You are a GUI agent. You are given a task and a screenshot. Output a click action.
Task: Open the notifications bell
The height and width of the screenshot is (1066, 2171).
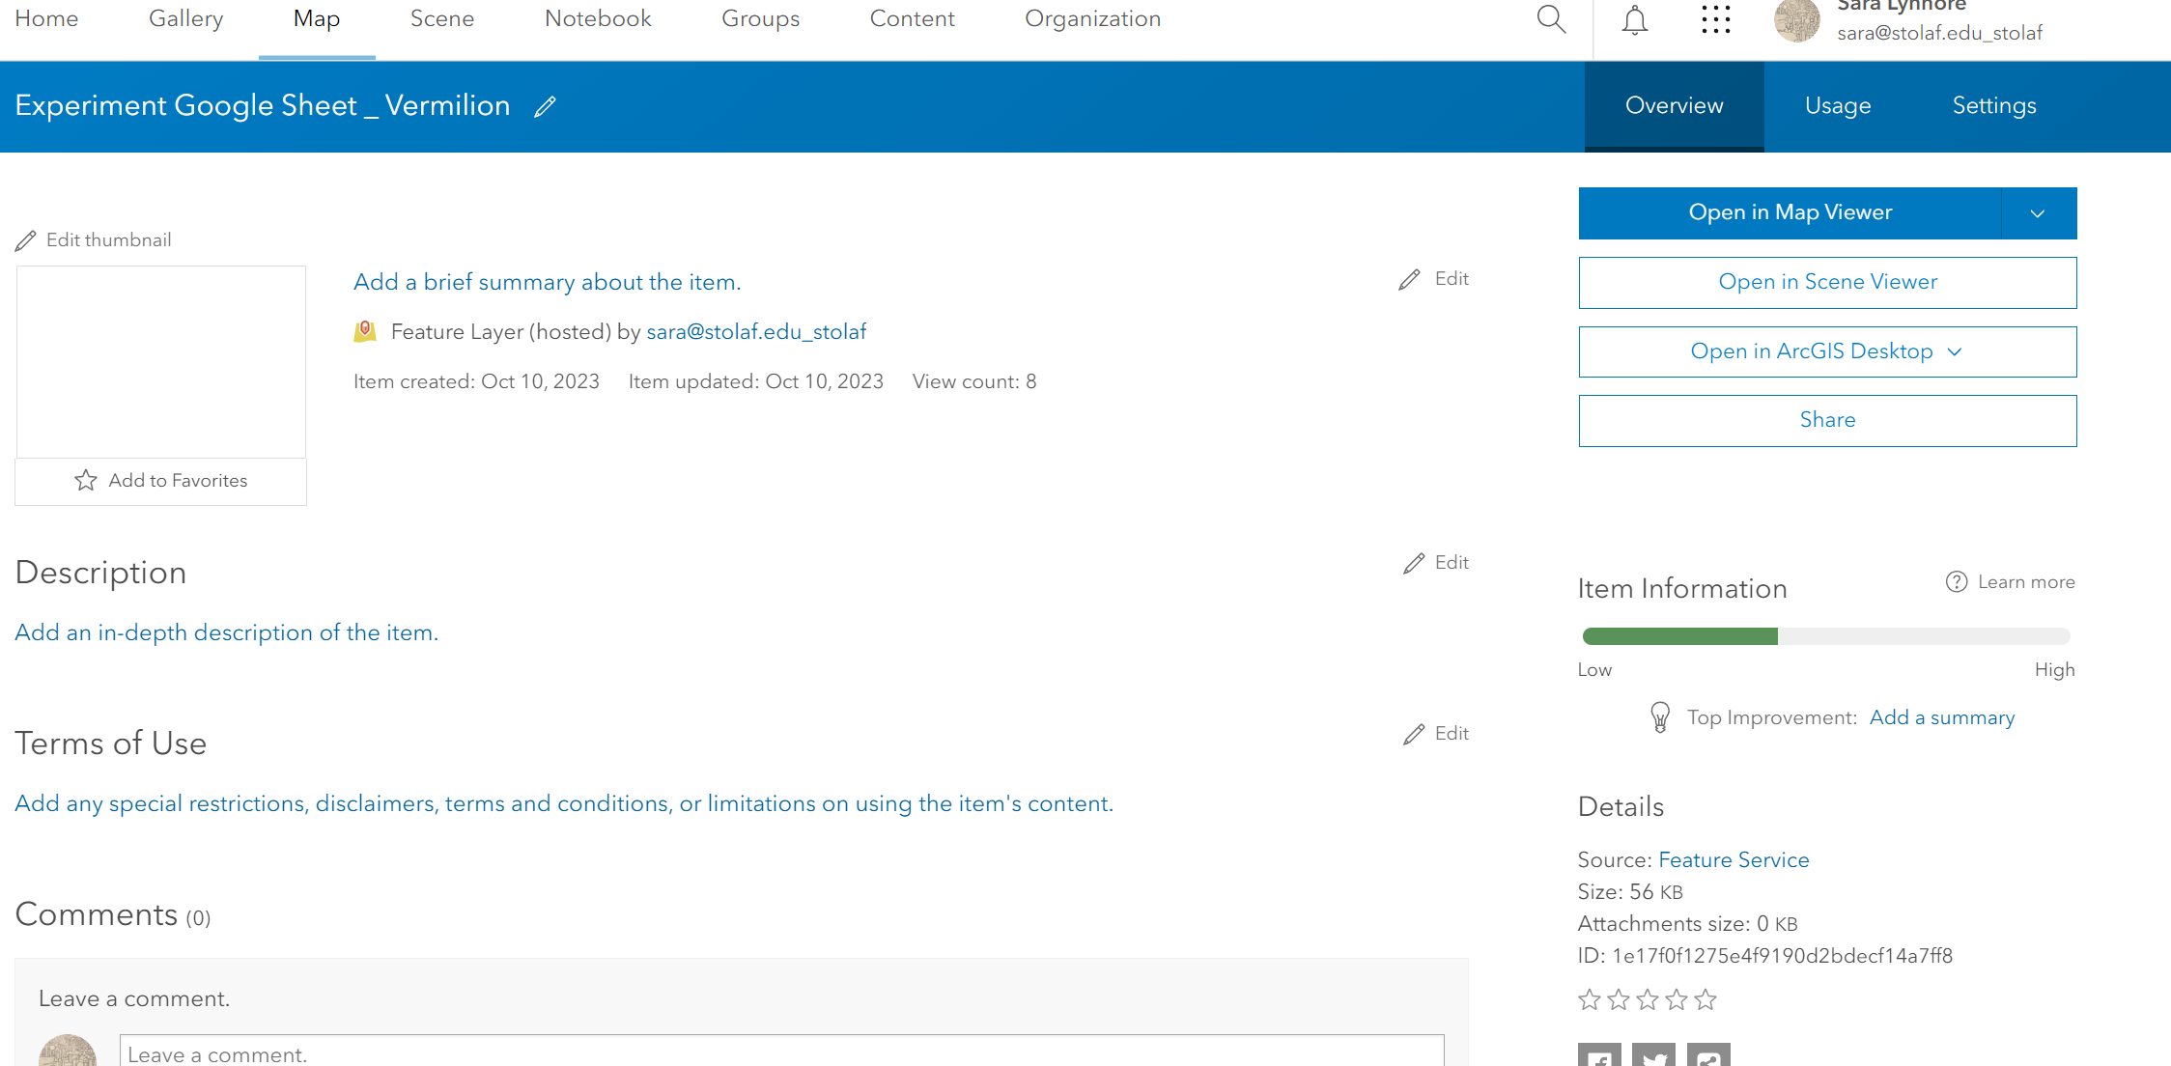[x=1635, y=19]
